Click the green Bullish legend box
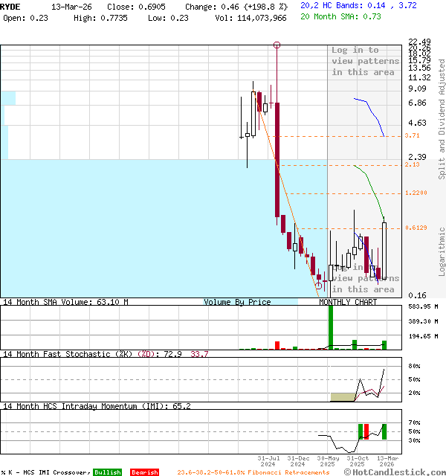This screenshot has width=446, height=476. tap(107, 472)
